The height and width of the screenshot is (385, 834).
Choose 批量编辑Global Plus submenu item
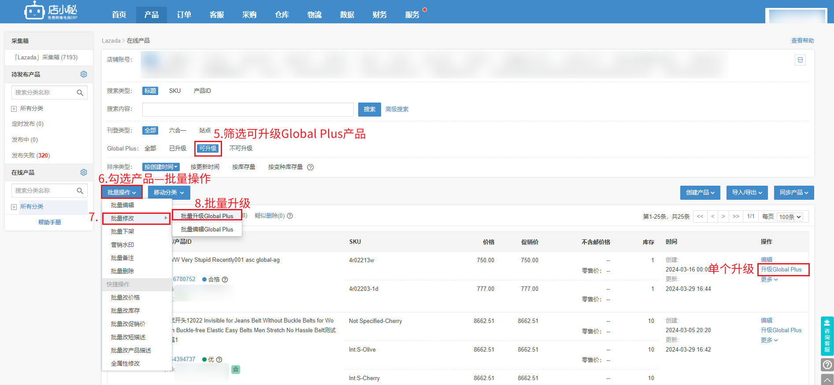[x=207, y=229]
